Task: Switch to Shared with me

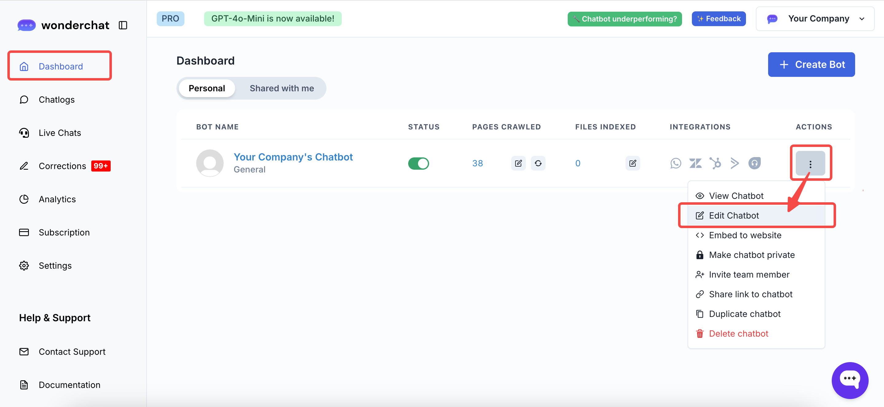Action: pos(281,88)
